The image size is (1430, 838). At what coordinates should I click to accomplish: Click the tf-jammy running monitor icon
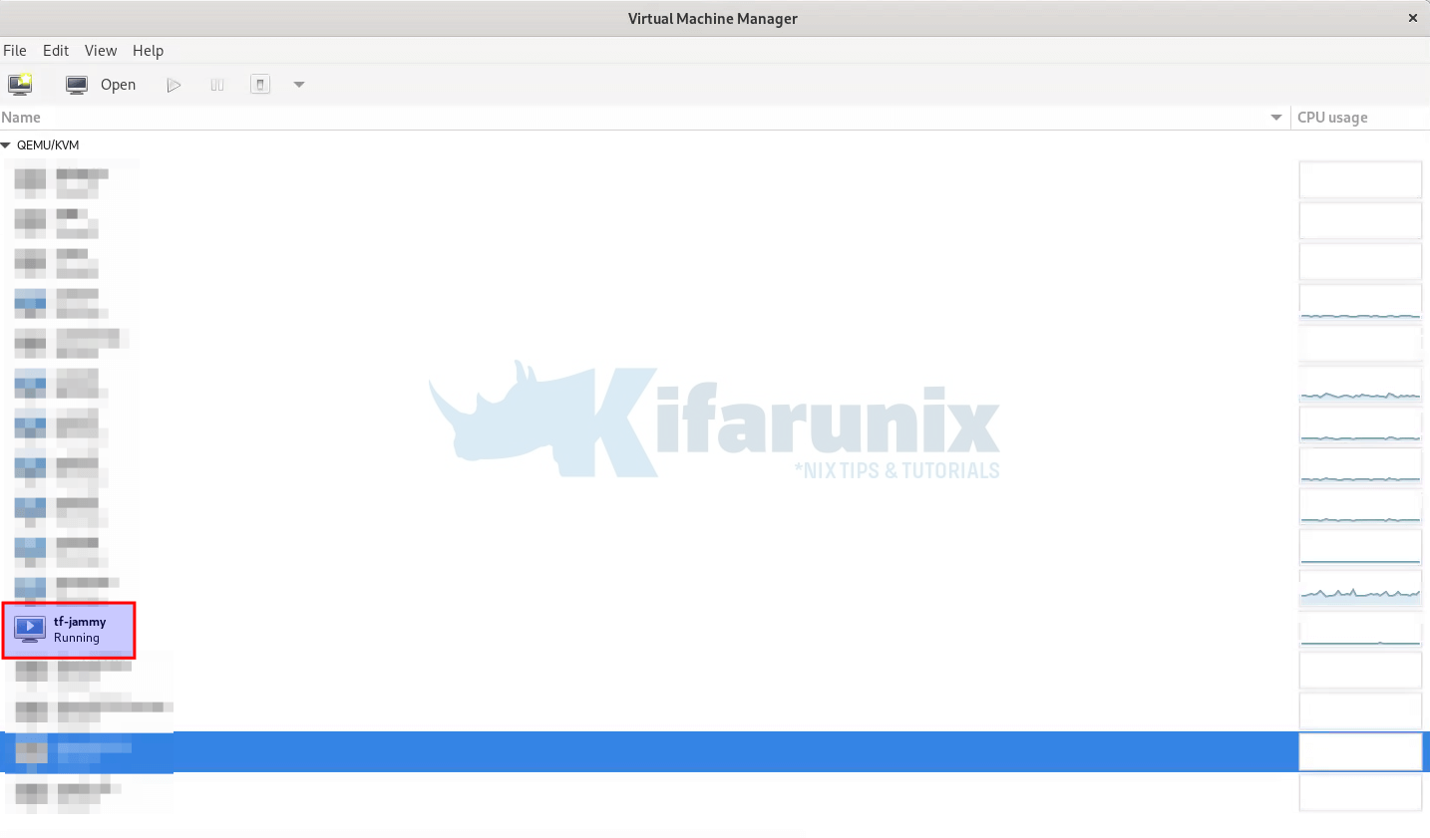(x=30, y=629)
